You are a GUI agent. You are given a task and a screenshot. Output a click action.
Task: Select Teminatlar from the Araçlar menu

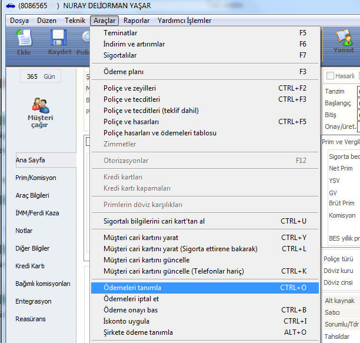(x=120, y=33)
